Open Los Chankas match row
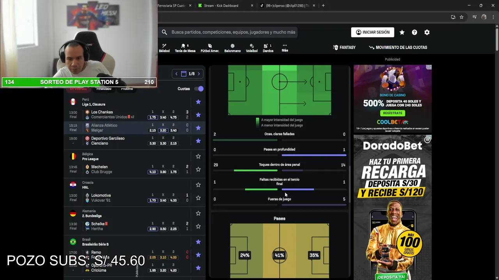The width and height of the screenshot is (499, 280). pos(135,115)
